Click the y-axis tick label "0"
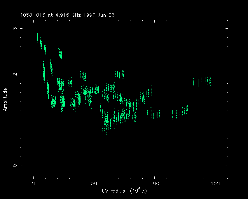This screenshot has height=199, width=248. point(13,165)
